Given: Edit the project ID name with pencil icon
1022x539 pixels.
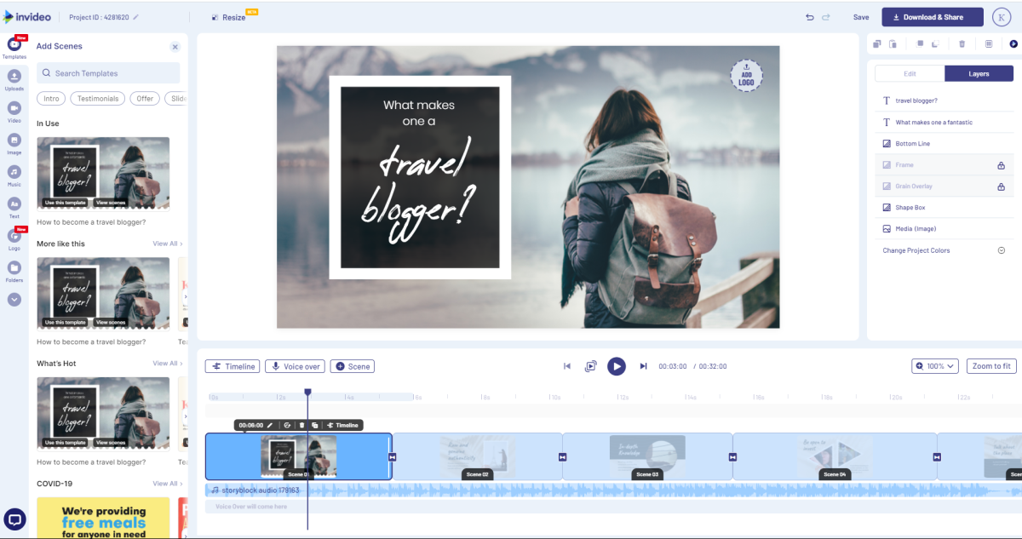Looking at the screenshot, I should [x=135, y=17].
